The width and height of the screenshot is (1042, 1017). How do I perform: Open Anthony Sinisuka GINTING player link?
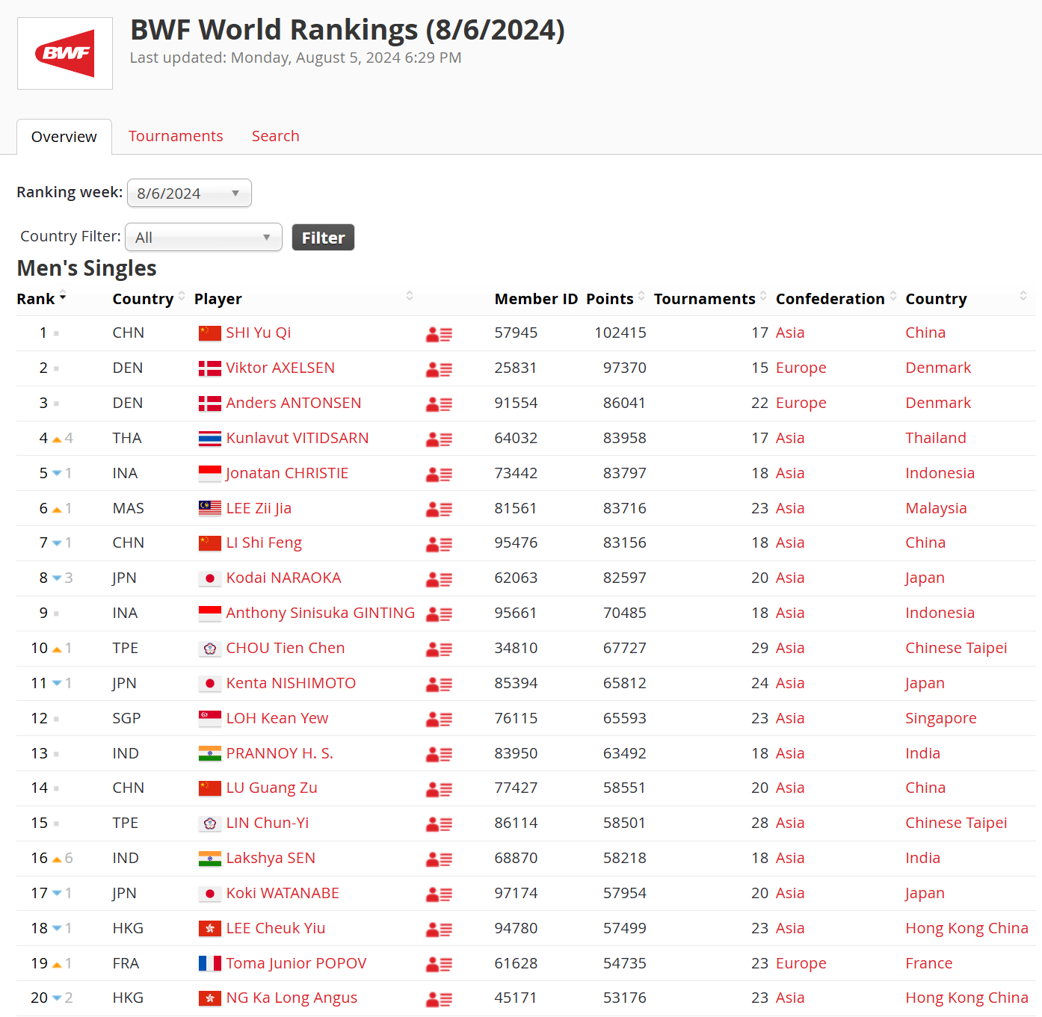[x=320, y=613]
